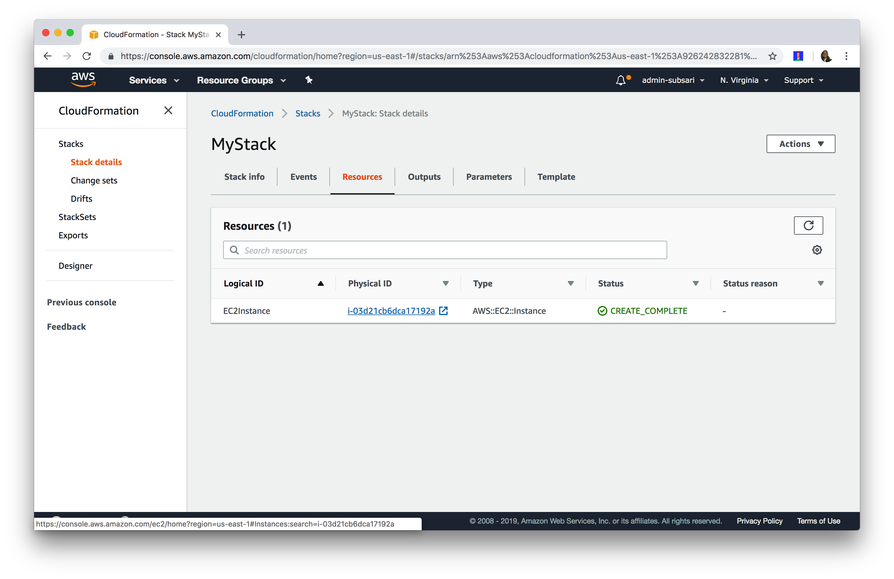
Task: Open instance external link icon
Action: [443, 311]
